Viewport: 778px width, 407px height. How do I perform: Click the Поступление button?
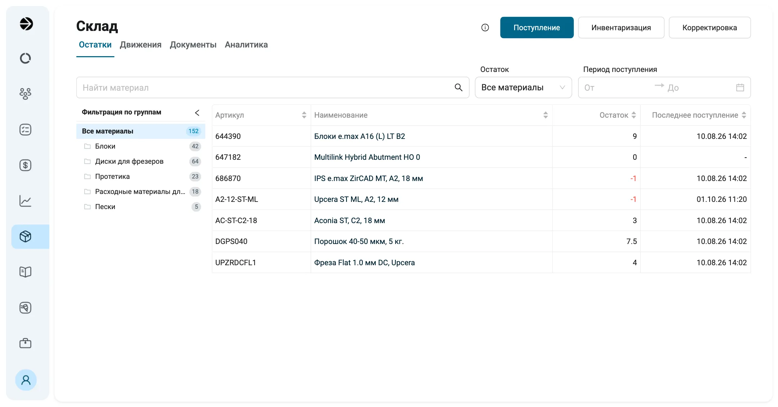pyautogui.click(x=537, y=28)
